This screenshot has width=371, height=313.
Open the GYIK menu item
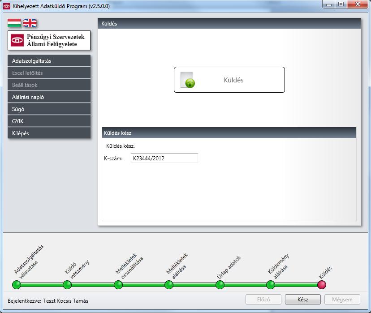(x=49, y=121)
